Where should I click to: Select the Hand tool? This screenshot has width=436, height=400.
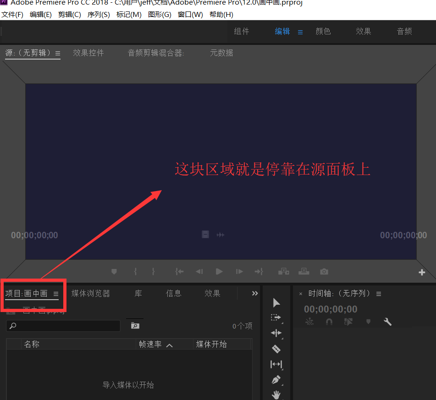pyautogui.click(x=276, y=395)
